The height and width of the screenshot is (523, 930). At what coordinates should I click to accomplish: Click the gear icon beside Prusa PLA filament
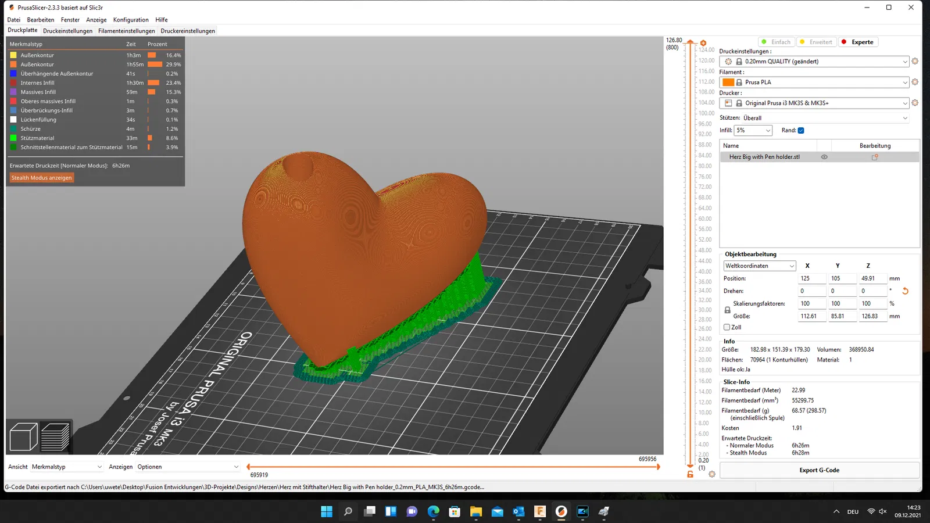click(915, 82)
